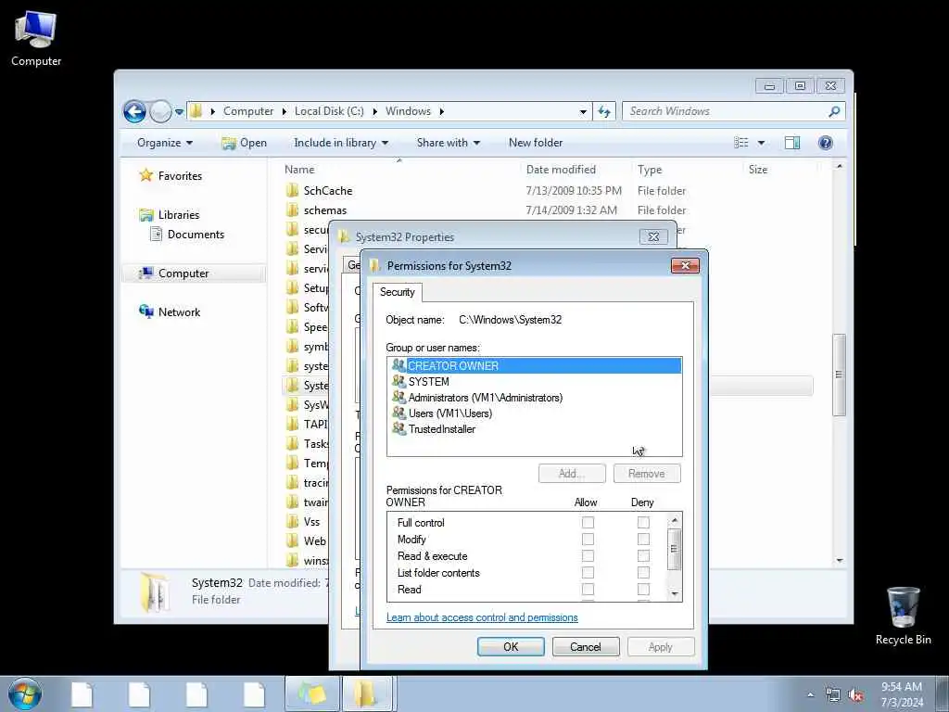Tick Deny checkbox for Full control

643,523
